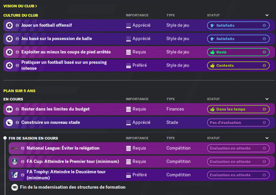Click the Pas d'évaluation status badge

[x=238, y=122]
